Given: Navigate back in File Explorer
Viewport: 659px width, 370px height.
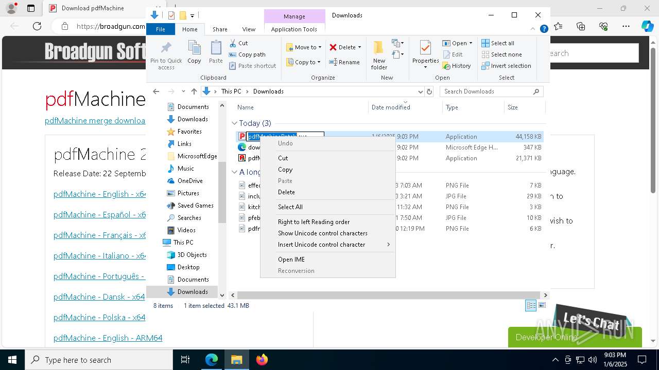Looking at the screenshot, I should tap(156, 91).
